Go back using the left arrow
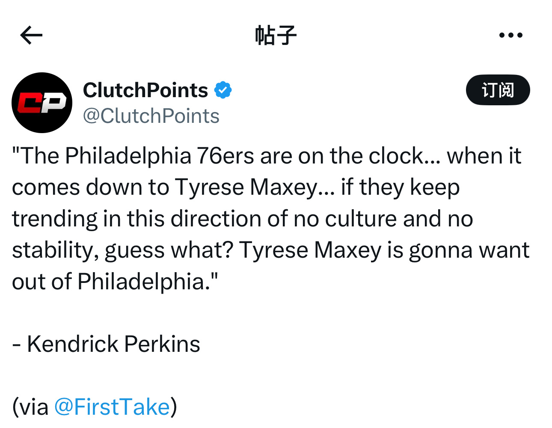The width and height of the screenshot is (552, 428). click(31, 35)
